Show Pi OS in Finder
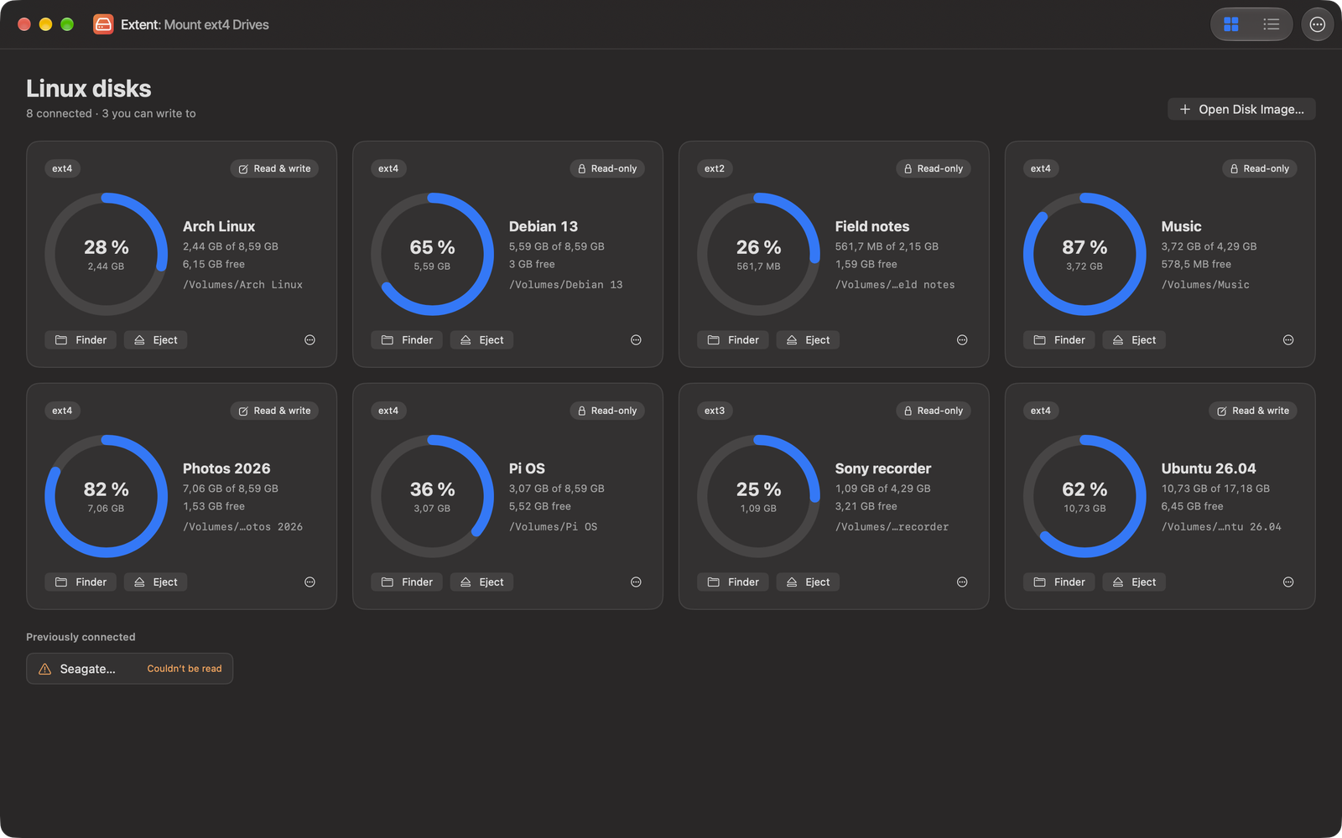1342x838 pixels. [407, 582]
